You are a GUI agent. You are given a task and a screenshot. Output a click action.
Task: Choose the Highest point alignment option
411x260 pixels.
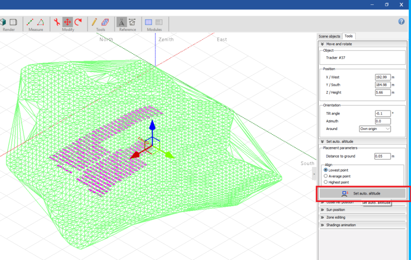point(326,182)
